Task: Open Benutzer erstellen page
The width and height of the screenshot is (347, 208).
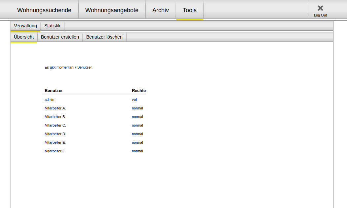Action: (60, 37)
